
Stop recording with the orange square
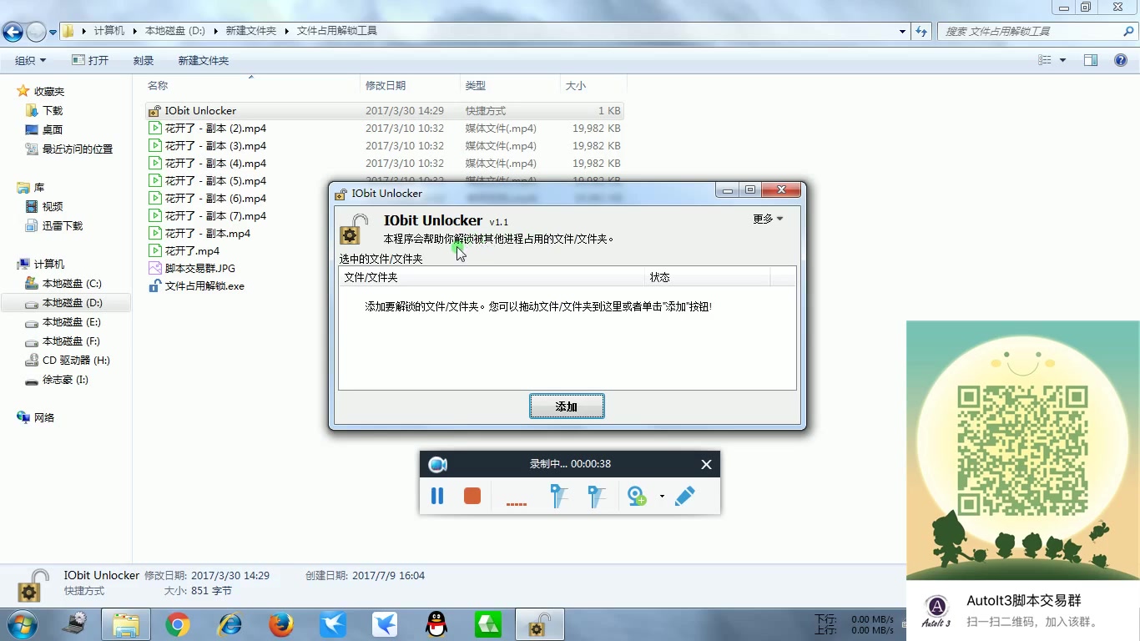coord(472,497)
